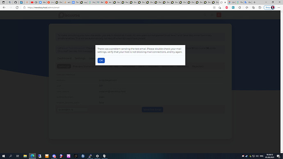This screenshot has height=159, width=283.
Task: Open the Rejected email sub-tab
Action: (198, 66)
